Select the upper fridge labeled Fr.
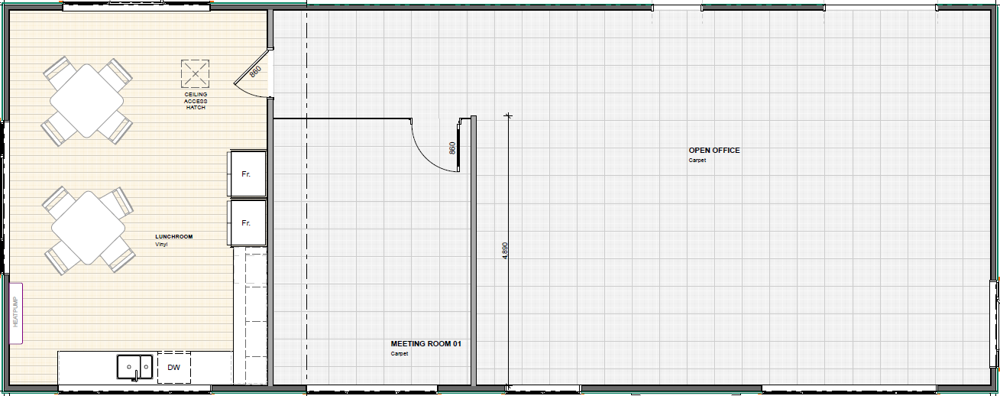Screen dimensions: 1000x396 click(x=247, y=174)
